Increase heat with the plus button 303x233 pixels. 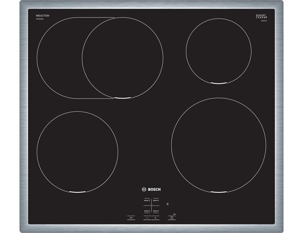155,218
